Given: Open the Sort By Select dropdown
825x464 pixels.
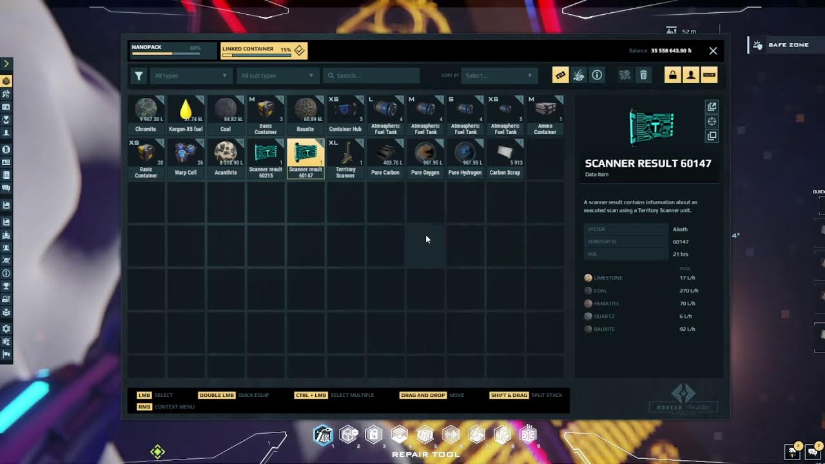Looking at the screenshot, I should [499, 75].
